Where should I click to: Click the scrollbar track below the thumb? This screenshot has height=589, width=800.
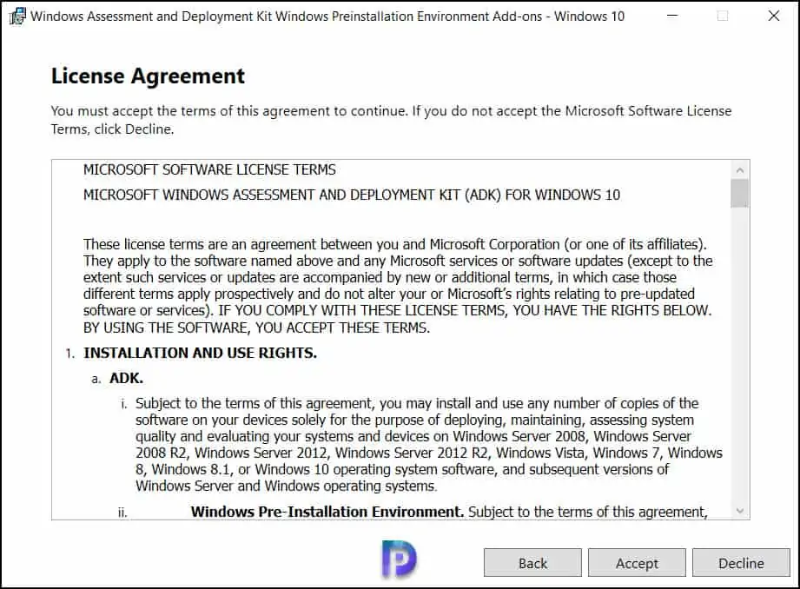[x=740, y=354]
